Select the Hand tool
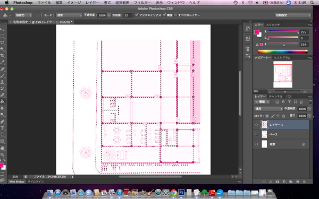319x199 pixels. [3, 149]
